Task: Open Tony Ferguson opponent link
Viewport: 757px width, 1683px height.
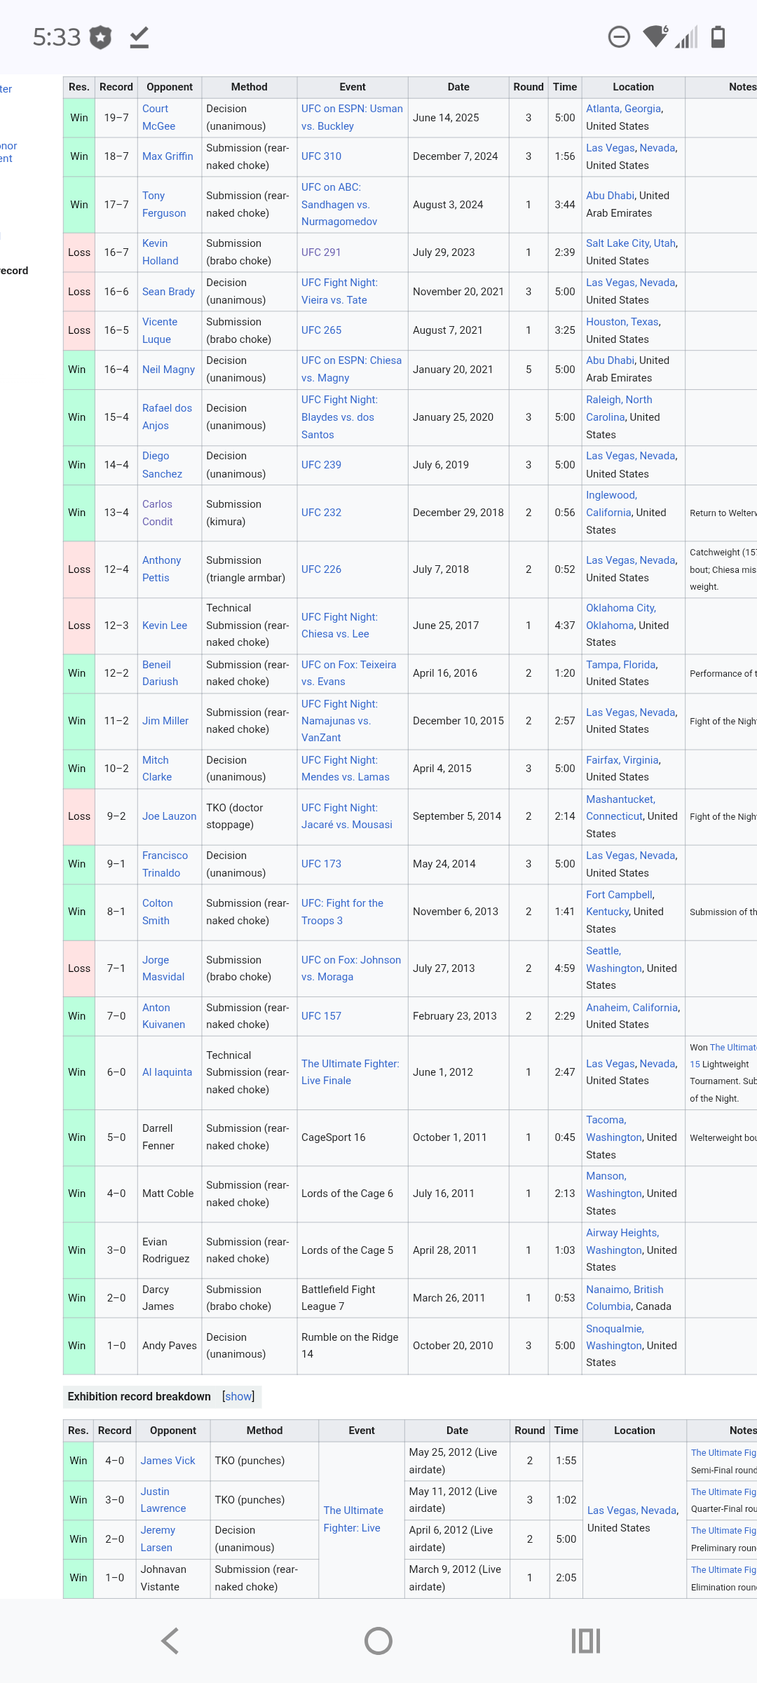Action: pyautogui.click(x=164, y=204)
